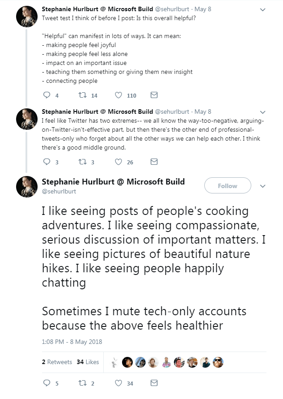
Task: Send second tweet via direct message envelope
Action: [154, 162]
